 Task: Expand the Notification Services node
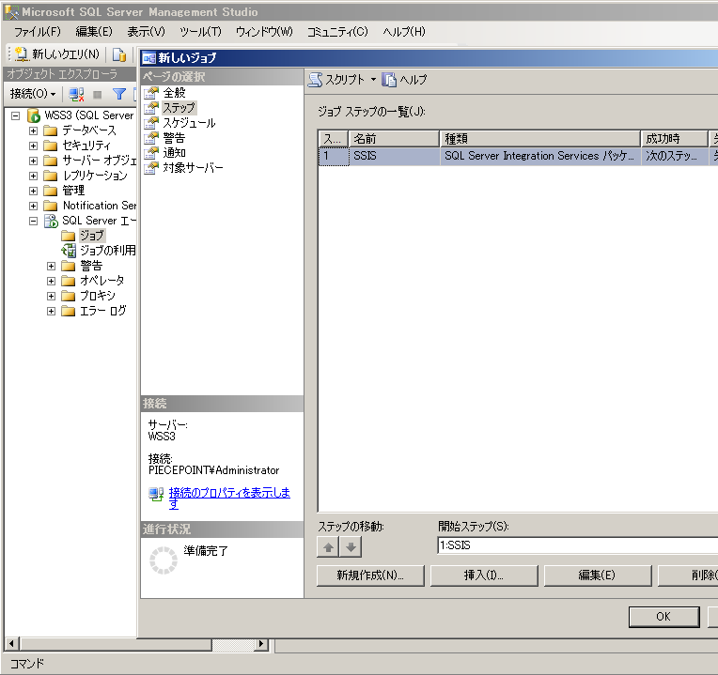33,206
